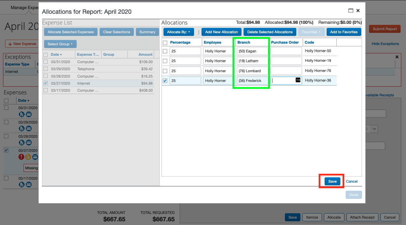Click Delete Selected Allocations

tap(270, 32)
